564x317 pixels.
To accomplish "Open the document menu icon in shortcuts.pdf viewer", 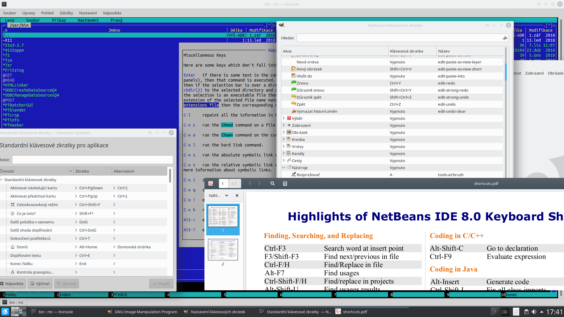I will pos(285,183).
